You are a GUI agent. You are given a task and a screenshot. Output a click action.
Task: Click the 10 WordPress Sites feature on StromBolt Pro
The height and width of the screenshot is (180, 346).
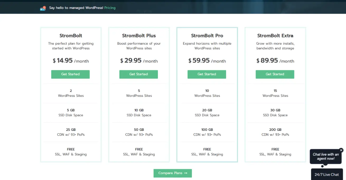point(207,93)
